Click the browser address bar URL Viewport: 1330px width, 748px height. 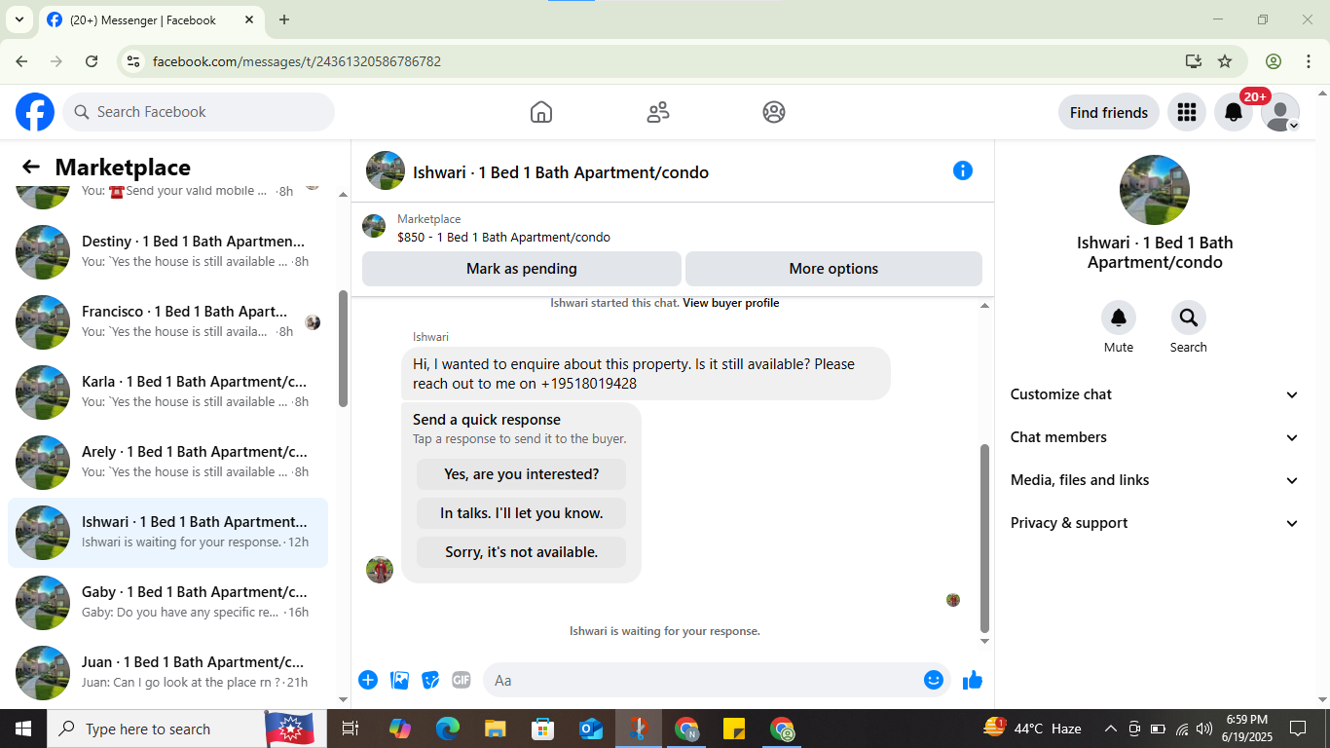297,61
